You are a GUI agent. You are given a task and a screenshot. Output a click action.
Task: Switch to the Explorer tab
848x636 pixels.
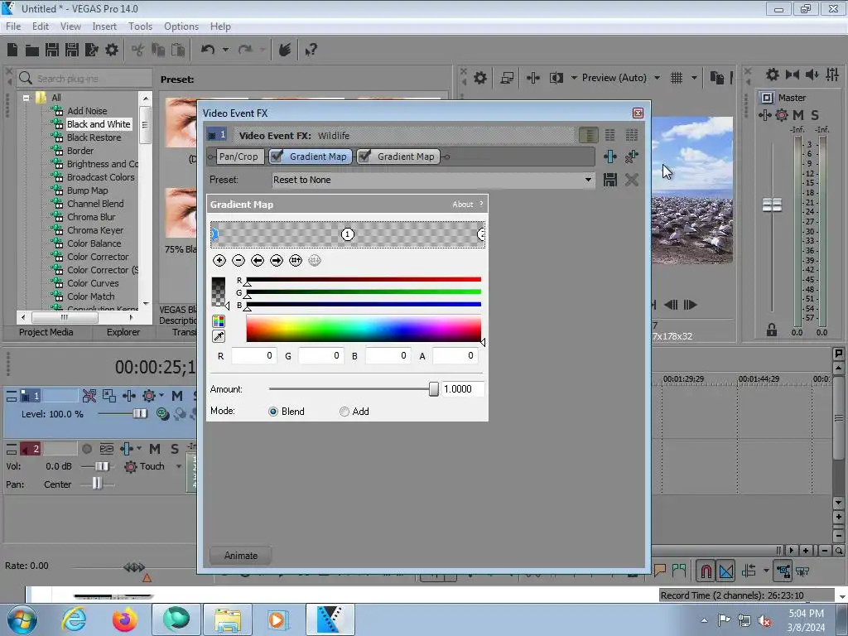pyautogui.click(x=123, y=332)
